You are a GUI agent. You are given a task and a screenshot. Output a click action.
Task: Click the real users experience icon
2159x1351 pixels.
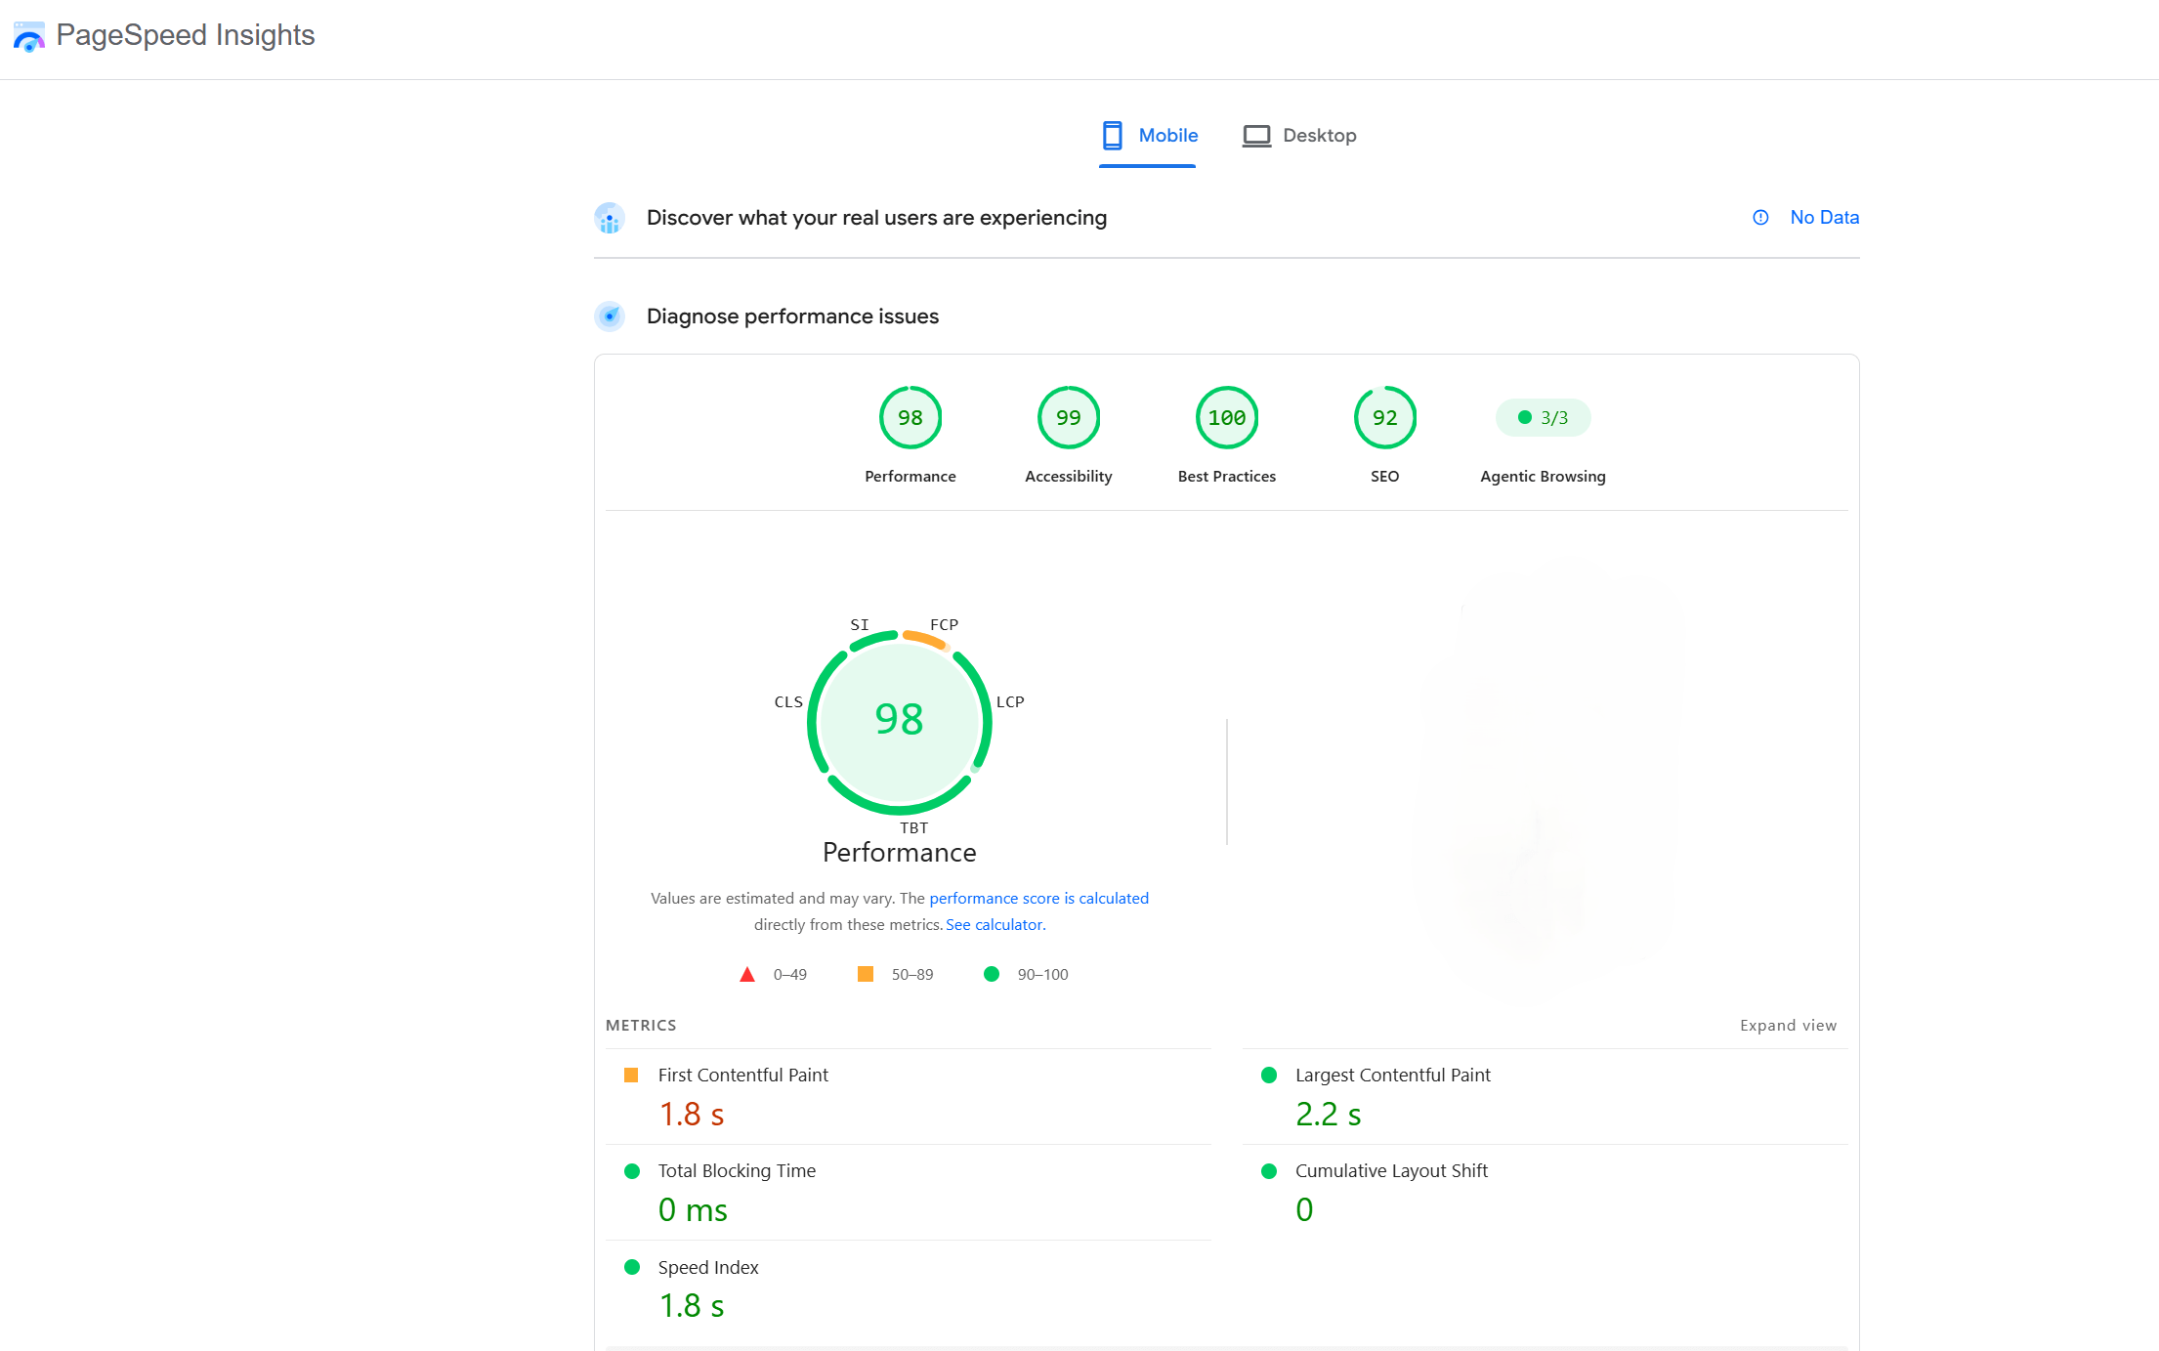(x=610, y=218)
